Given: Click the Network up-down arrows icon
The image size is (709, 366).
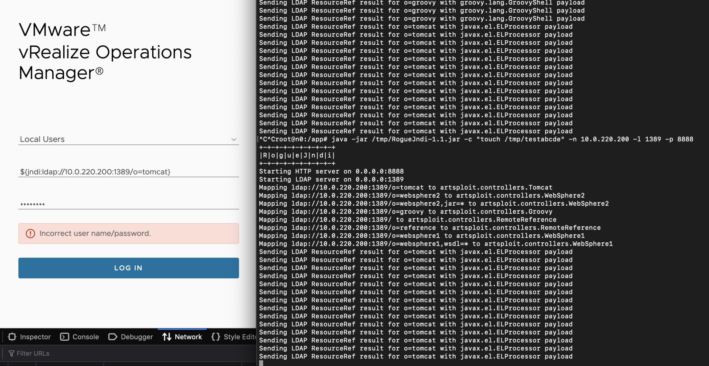Looking at the screenshot, I should [167, 337].
